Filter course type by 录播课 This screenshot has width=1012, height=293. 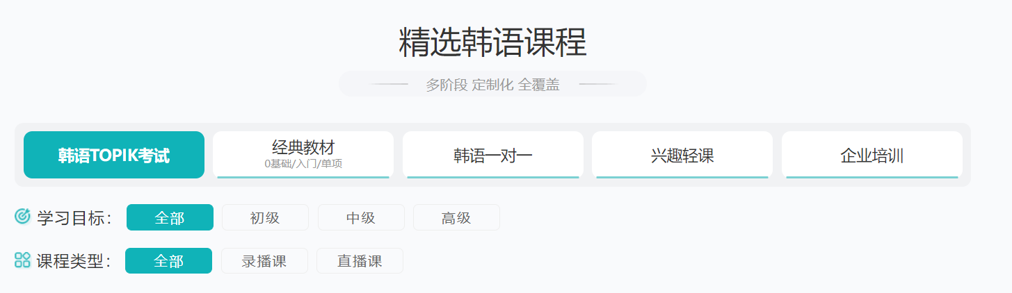(x=264, y=261)
